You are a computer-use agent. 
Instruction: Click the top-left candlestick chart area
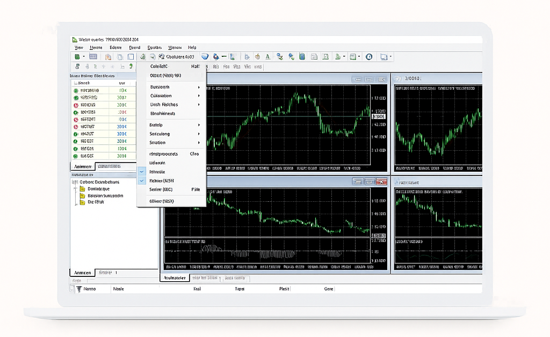coord(288,124)
